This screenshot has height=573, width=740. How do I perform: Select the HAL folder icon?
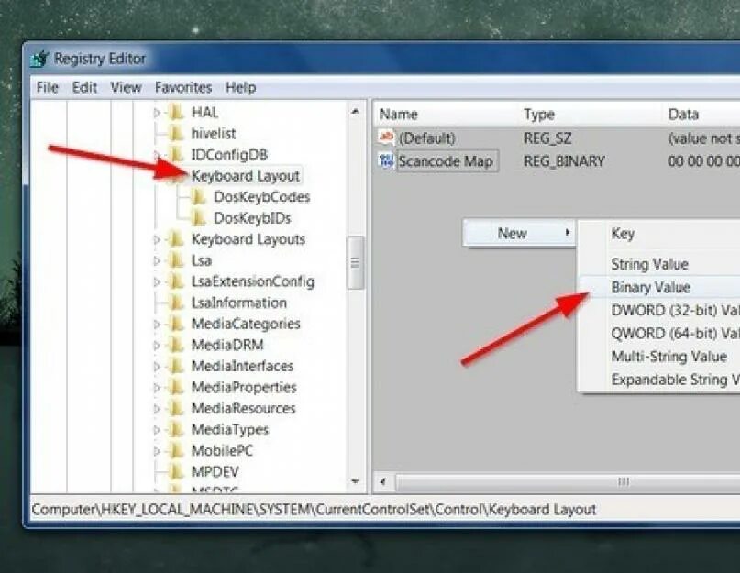[x=176, y=113]
